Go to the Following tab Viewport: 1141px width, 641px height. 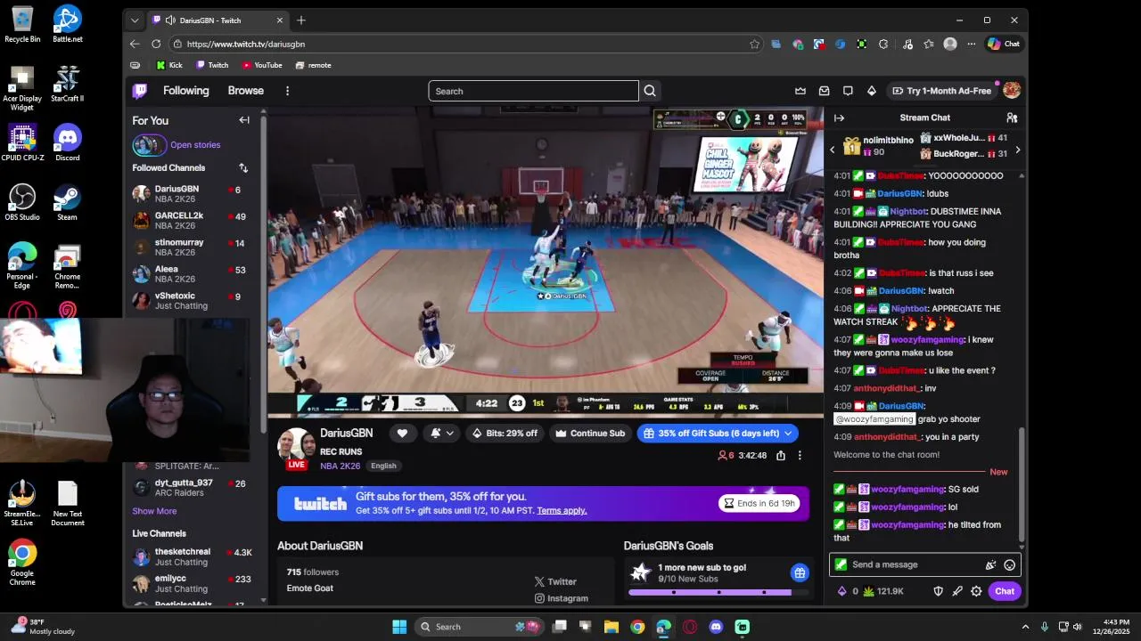(185, 91)
